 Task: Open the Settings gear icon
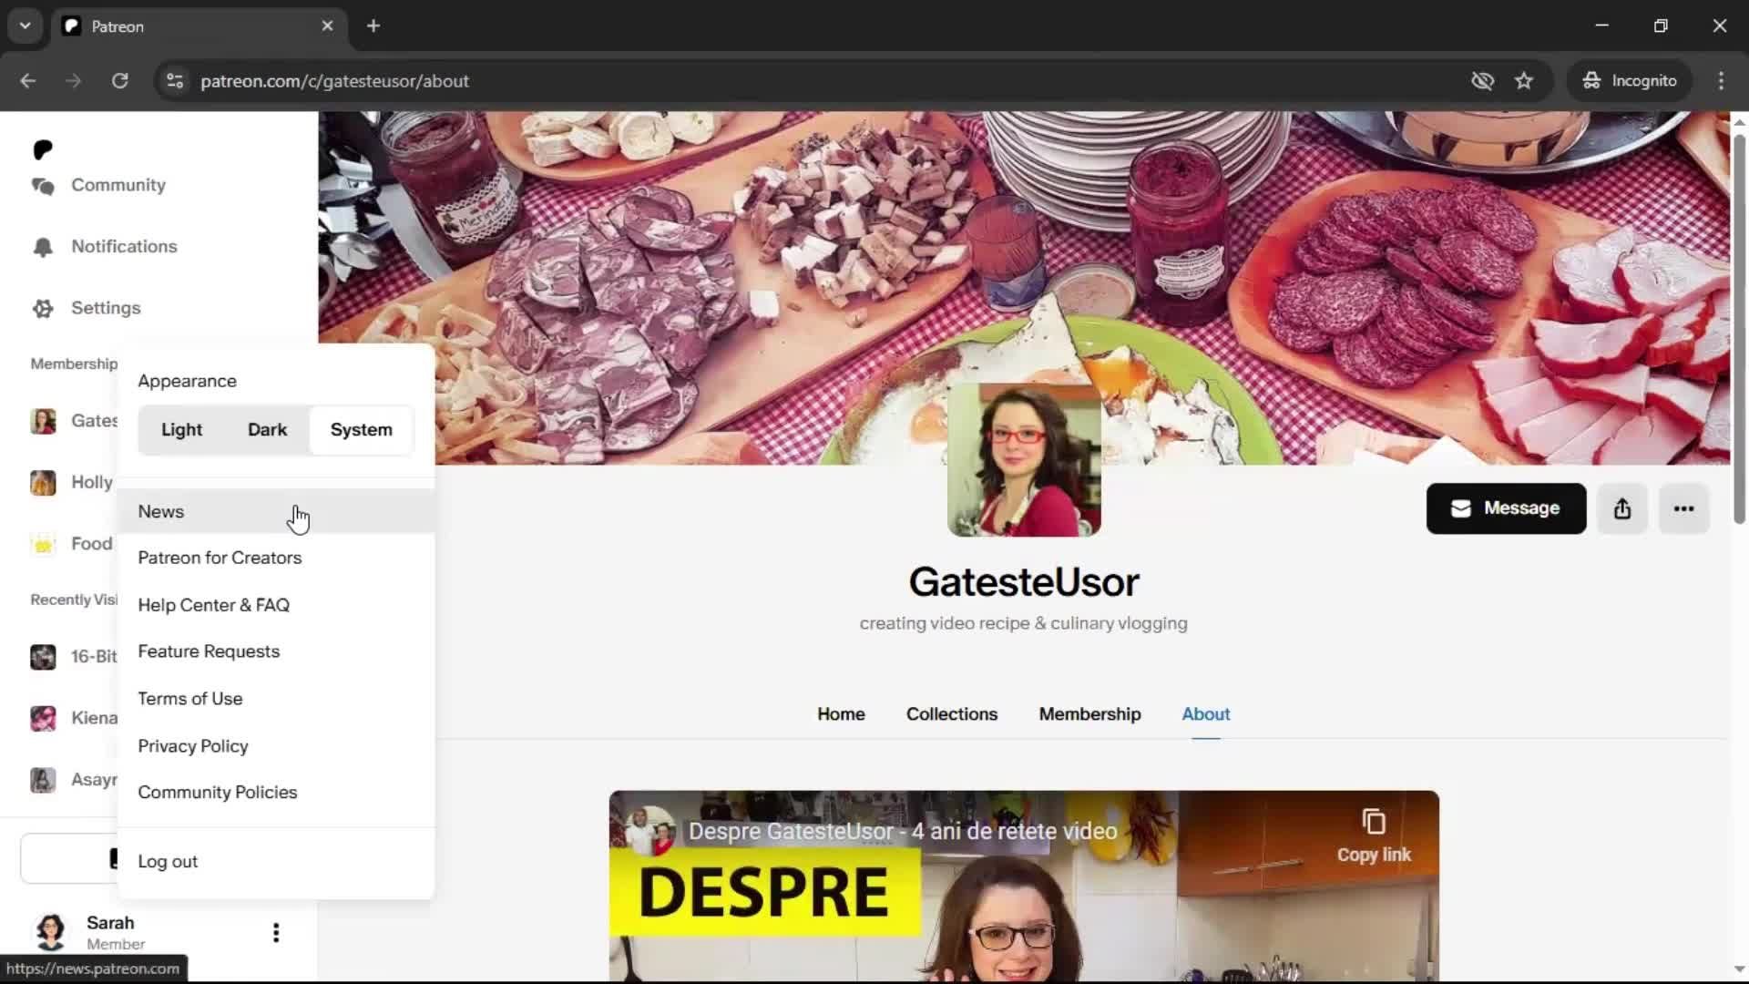43,309
